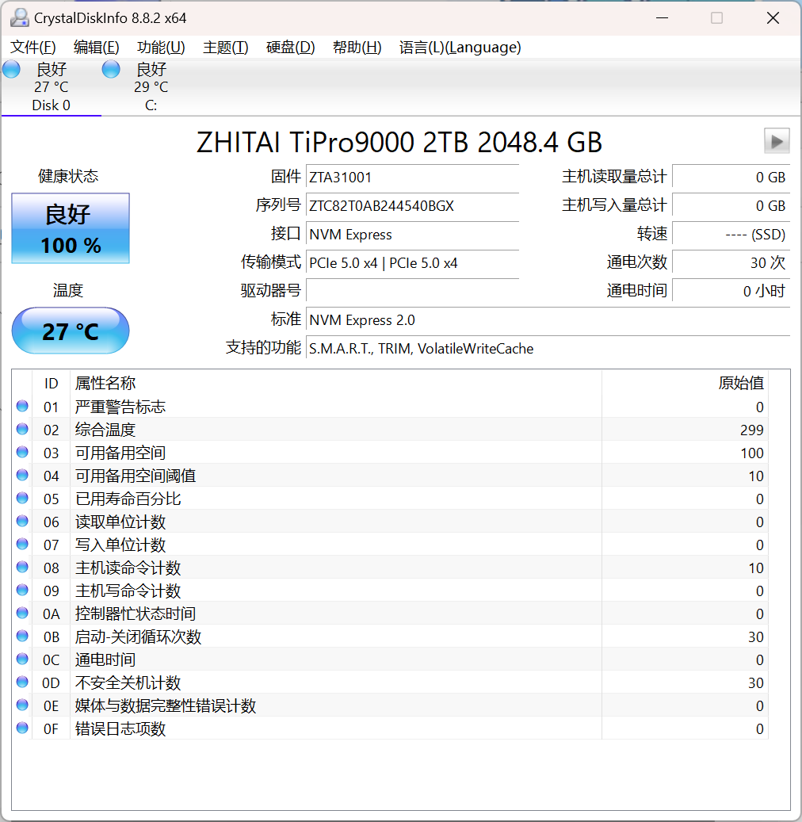Click raw value 100 in 可用备用空间 row

coord(752,453)
